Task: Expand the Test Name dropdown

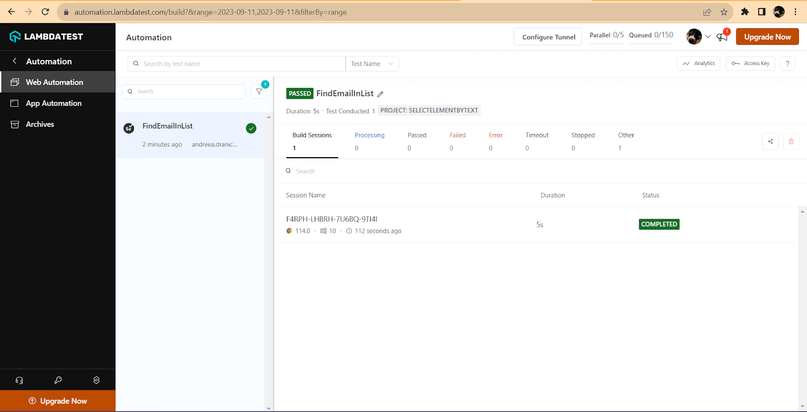Action: 372,63
